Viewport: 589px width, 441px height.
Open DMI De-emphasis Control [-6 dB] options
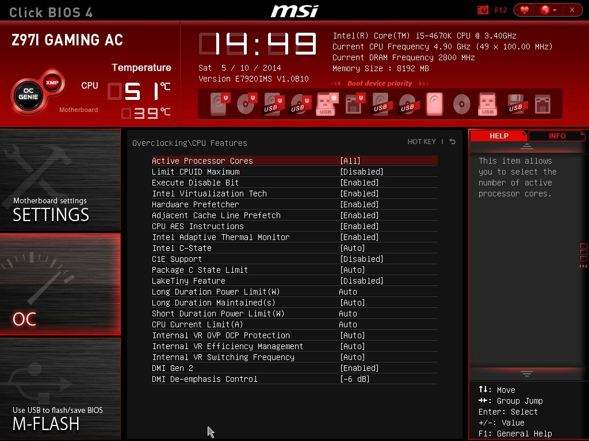coord(294,379)
